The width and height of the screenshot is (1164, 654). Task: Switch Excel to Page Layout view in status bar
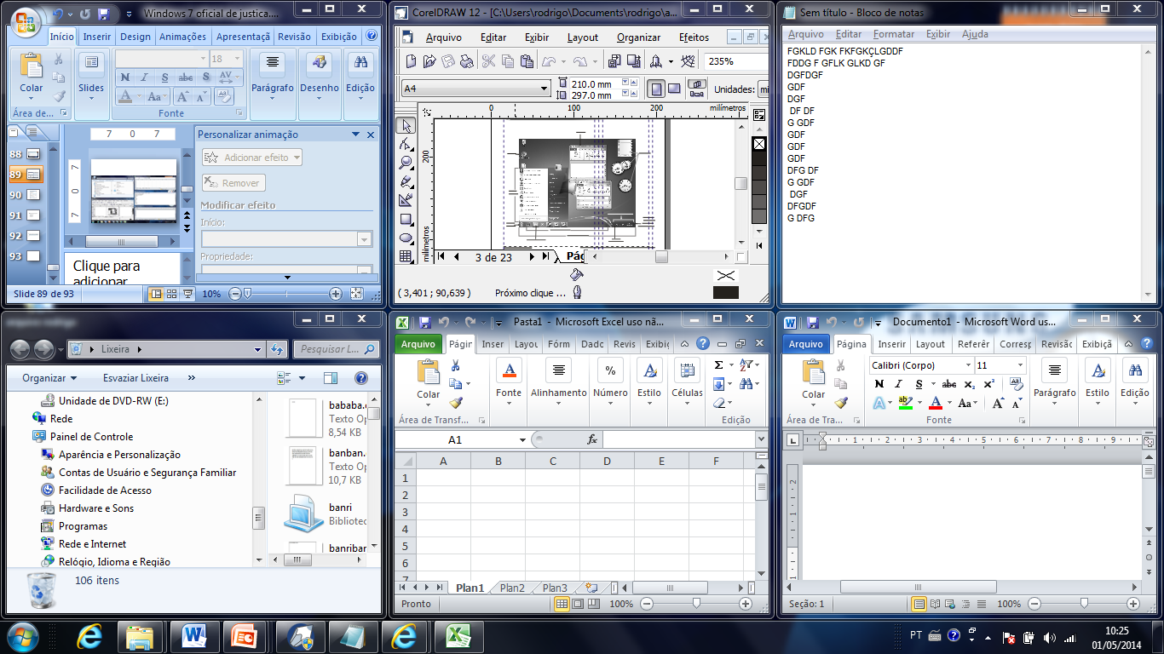(578, 604)
